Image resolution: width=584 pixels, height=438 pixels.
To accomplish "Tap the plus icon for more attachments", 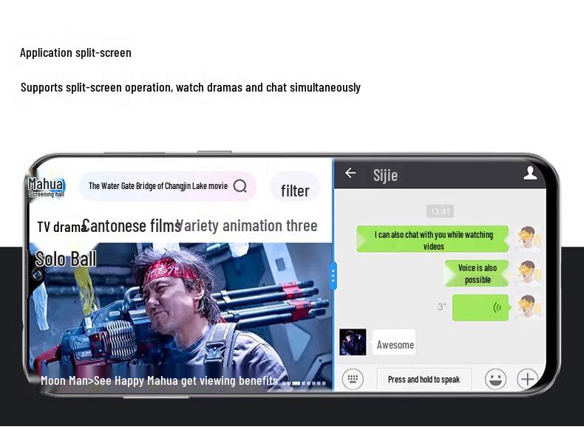I will click(x=527, y=379).
